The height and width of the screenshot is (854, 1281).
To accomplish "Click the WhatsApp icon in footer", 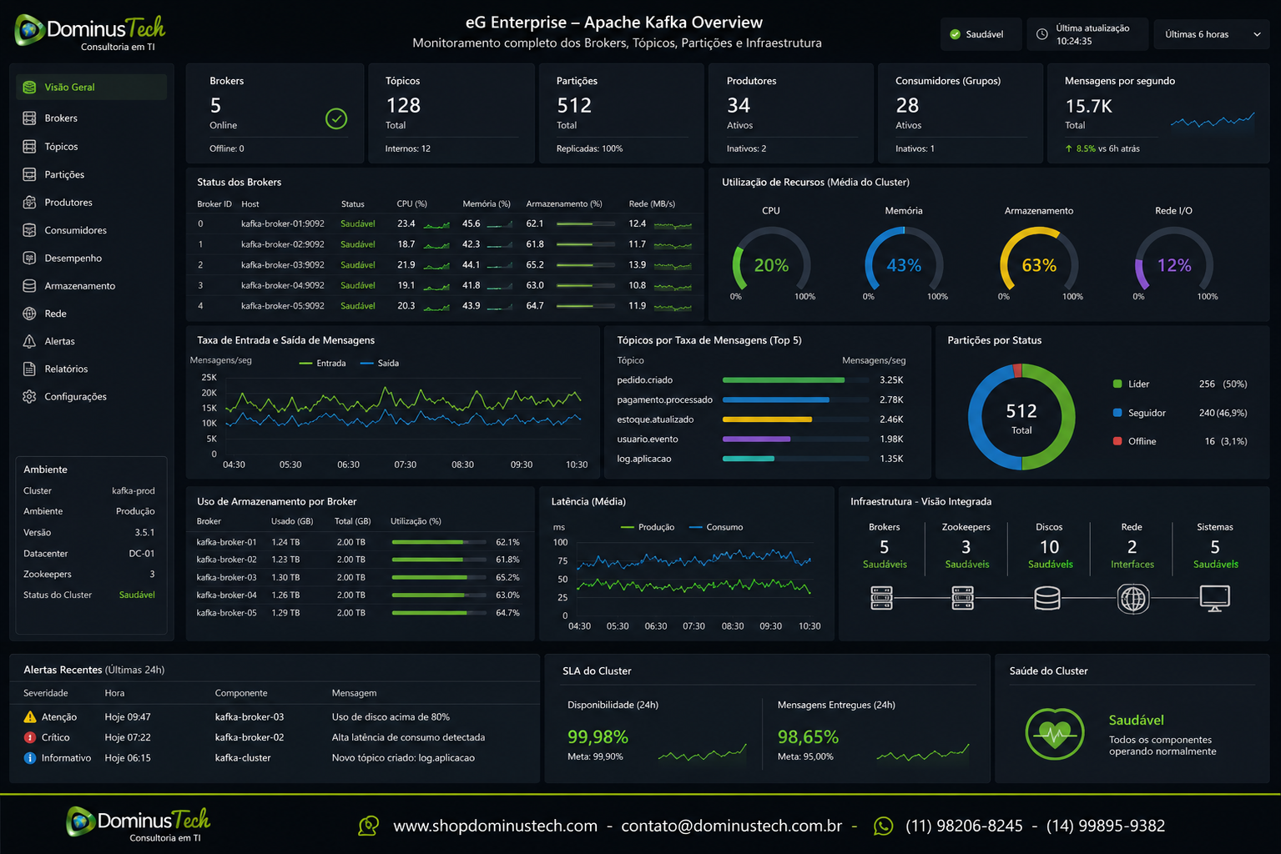I will [x=883, y=826].
